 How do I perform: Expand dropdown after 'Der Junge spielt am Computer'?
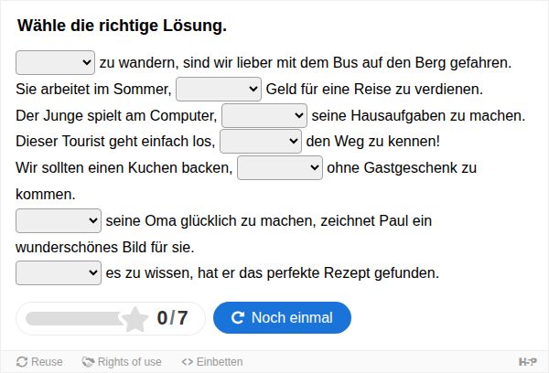(264, 115)
